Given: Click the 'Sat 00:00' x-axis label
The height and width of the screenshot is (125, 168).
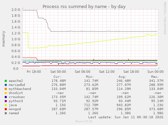Looking at the screenshot, I should (x=58, y=72).
